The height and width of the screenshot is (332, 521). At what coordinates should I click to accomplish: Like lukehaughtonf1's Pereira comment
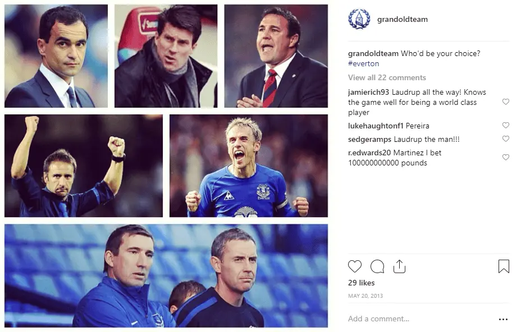505,126
